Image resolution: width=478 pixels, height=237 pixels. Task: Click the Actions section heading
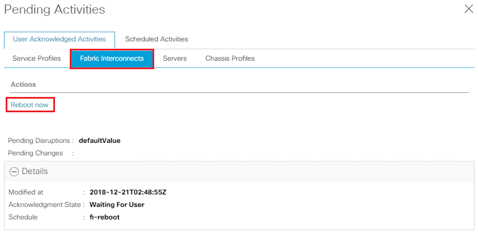(x=23, y=84)
